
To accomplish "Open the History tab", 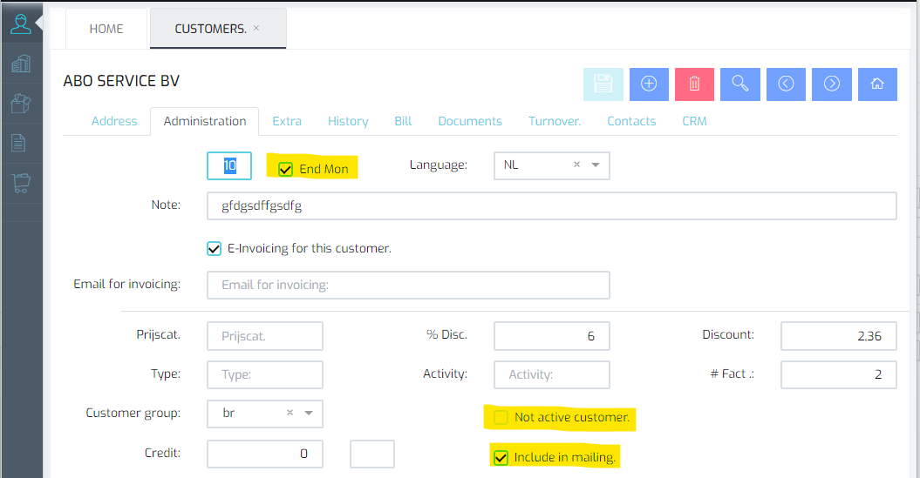I will (x=348, y=121).
